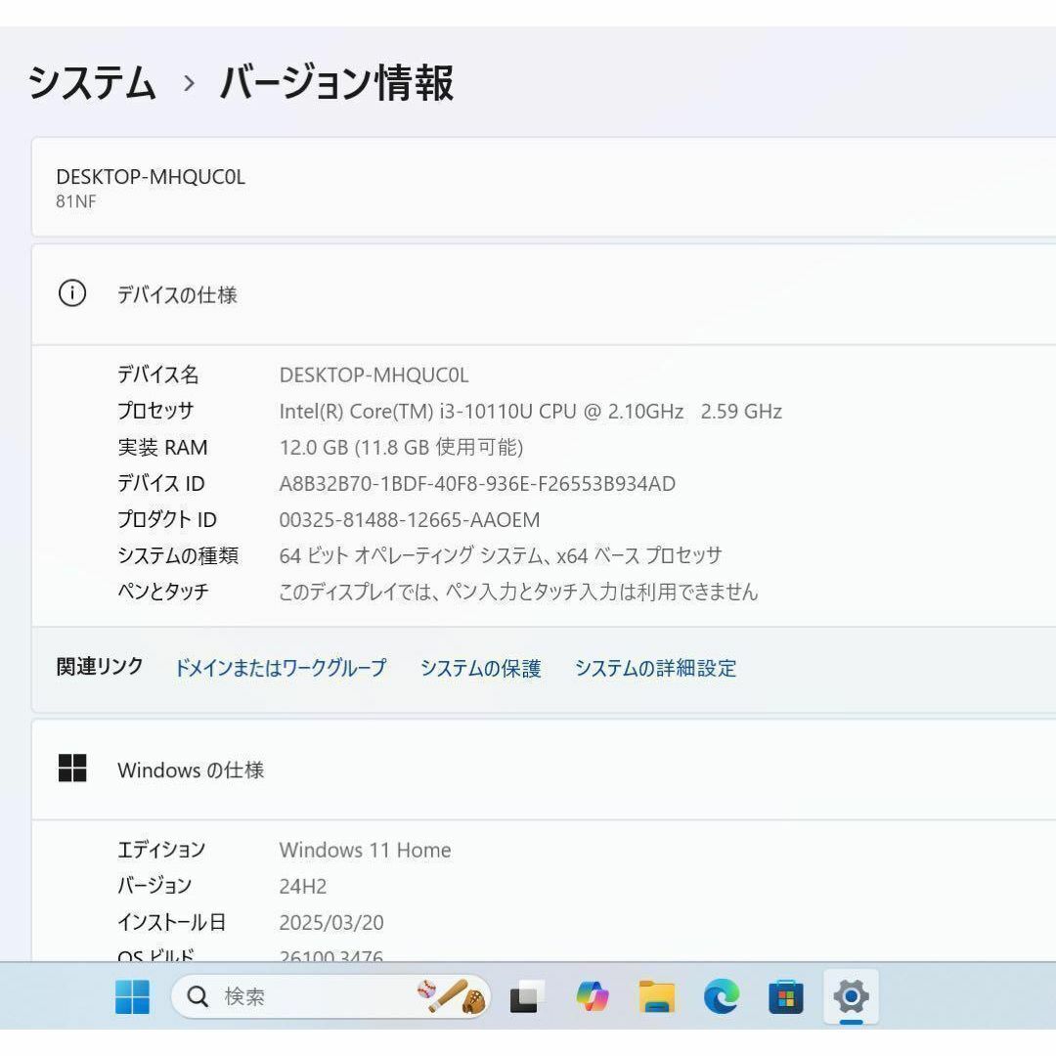The height and width of the screenshot is (1056, 1056).
Task: Select the 12.0 GB (11.8 GB 使用可能) value
Action: point(402,447)
